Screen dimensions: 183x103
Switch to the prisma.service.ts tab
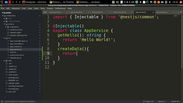[x=120, y=12]
